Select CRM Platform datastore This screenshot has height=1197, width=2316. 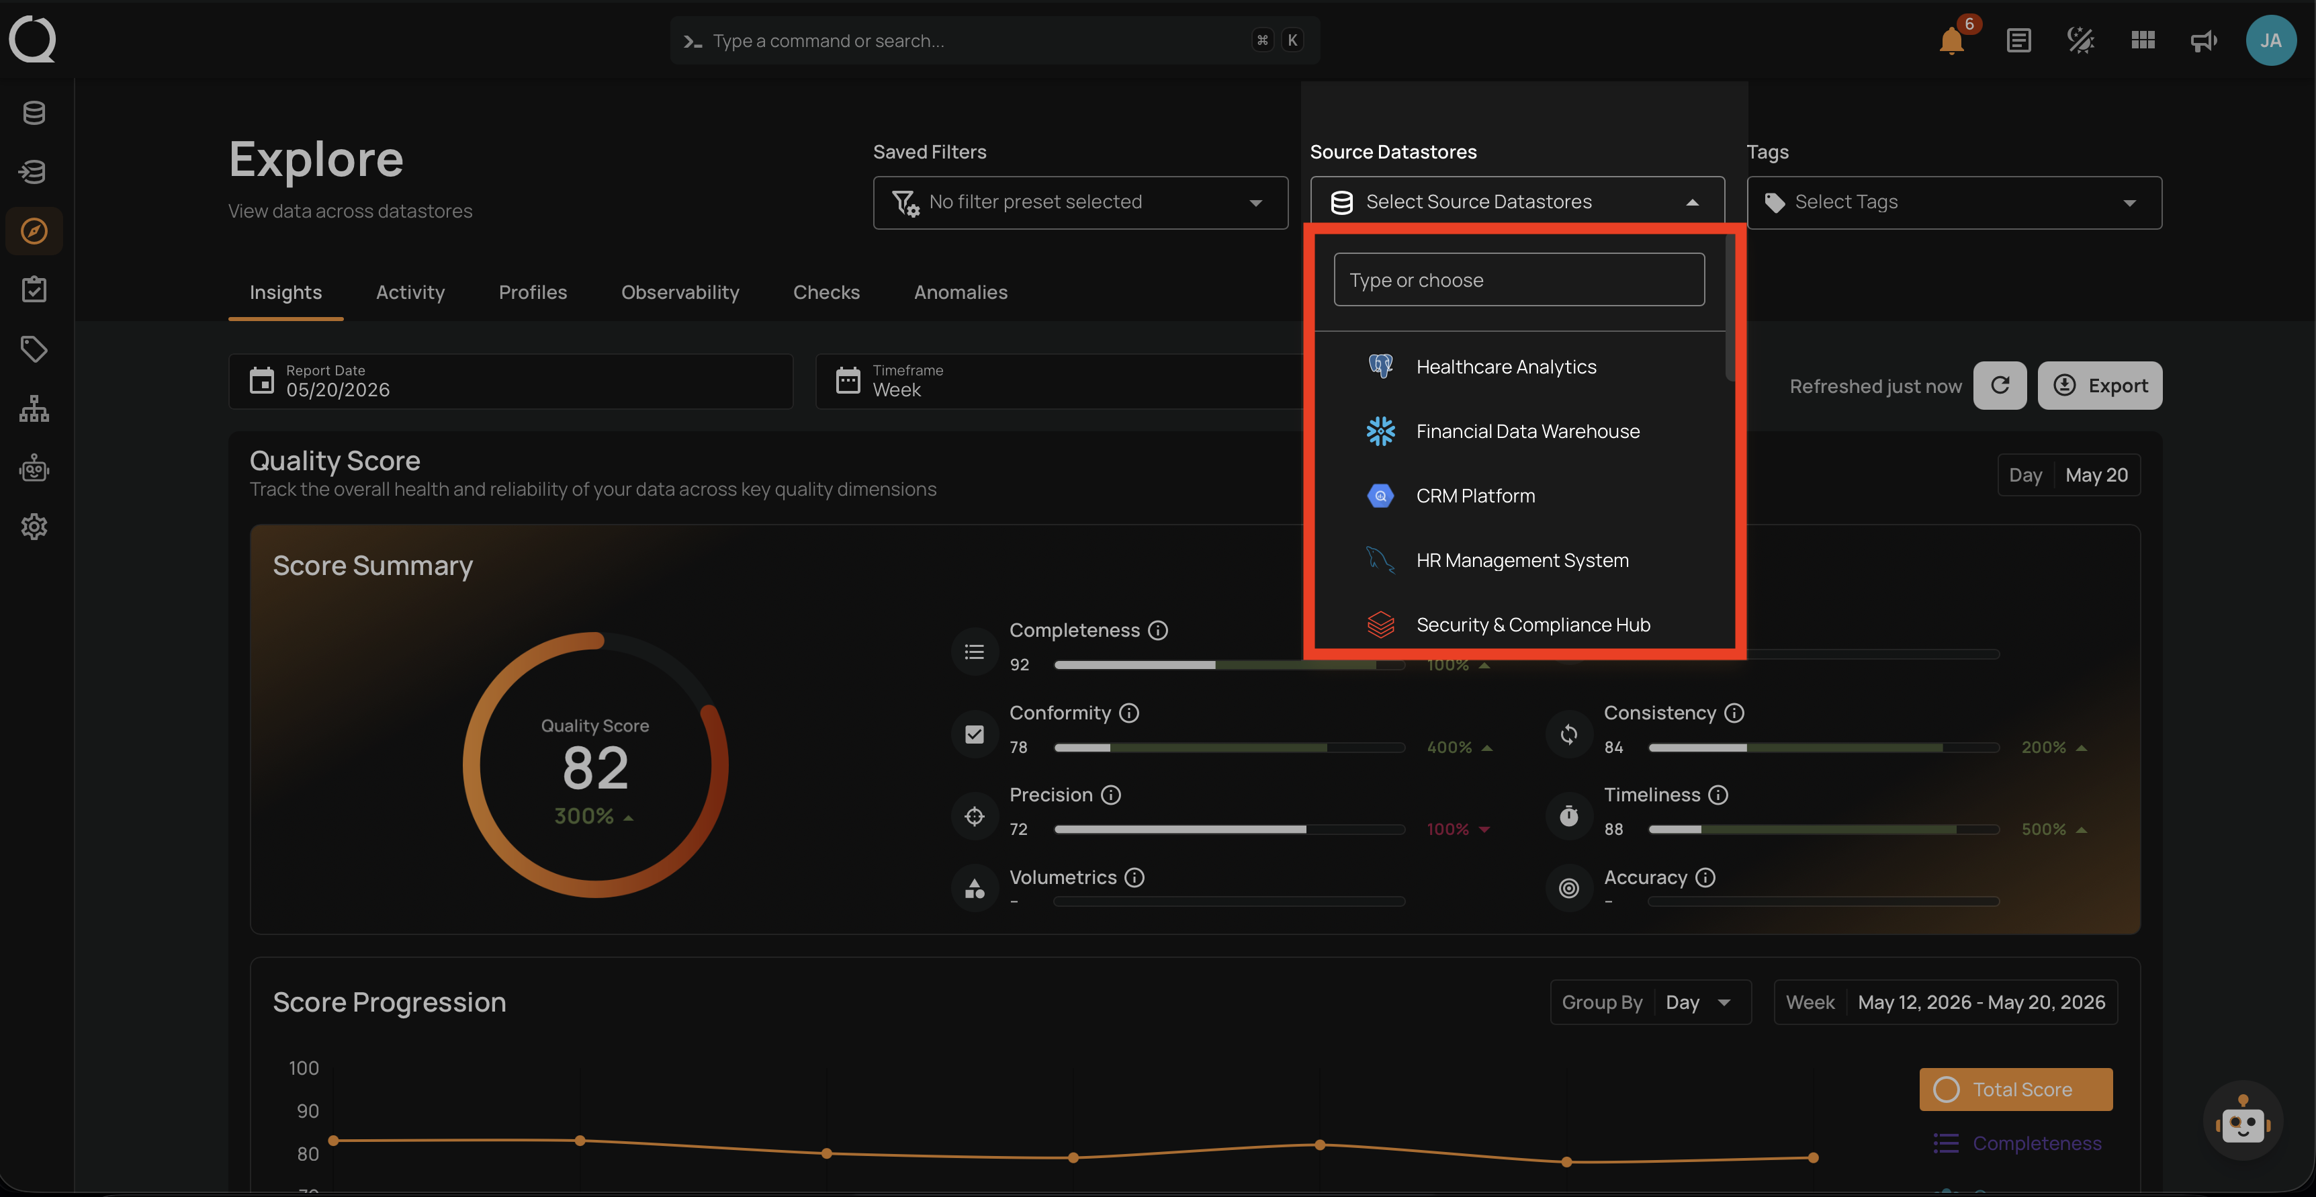tap(1519, 496)
